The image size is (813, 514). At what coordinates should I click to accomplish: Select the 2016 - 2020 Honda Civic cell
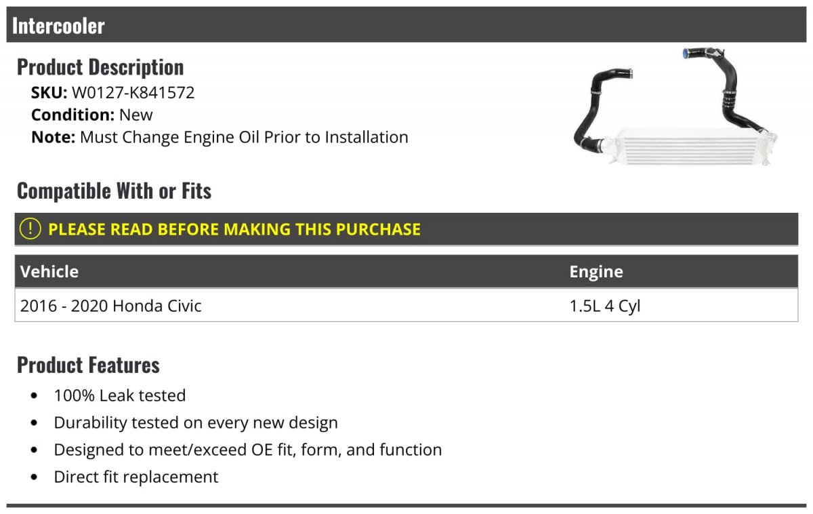(x=111, y=306)
